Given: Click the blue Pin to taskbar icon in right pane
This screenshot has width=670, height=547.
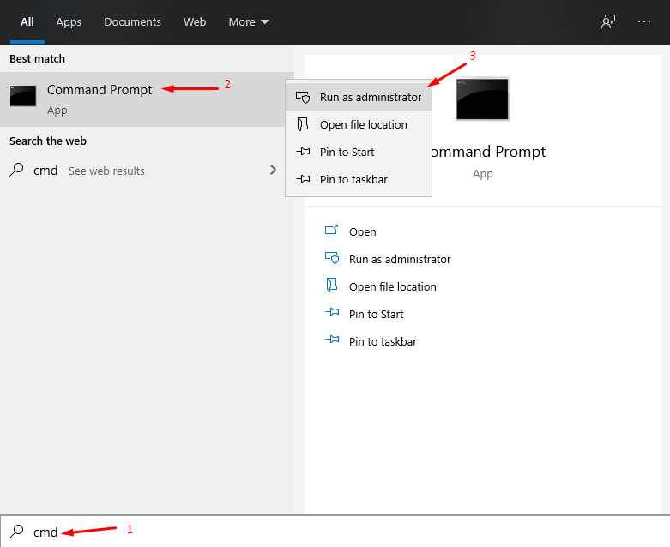Looking at the screenshot, I should [x=332, y=340].
